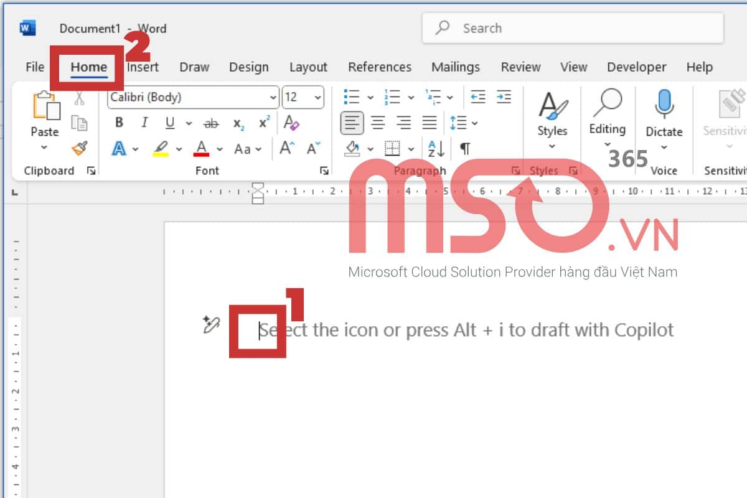Screen dimensions: 747x498
Task: Click the Cut scissors icon
Action: point(79,98)
